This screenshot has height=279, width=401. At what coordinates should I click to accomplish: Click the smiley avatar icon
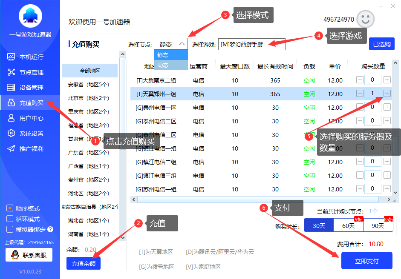[x=366, y=19]
